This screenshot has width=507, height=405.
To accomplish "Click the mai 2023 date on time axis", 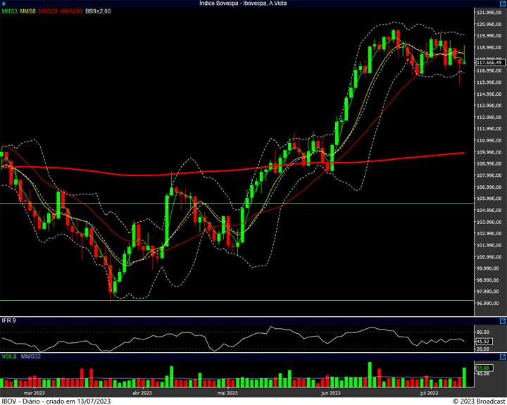I will tap(228, 393).
